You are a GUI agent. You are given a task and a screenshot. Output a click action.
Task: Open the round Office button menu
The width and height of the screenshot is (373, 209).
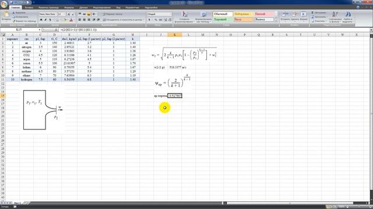pos(4,5)
